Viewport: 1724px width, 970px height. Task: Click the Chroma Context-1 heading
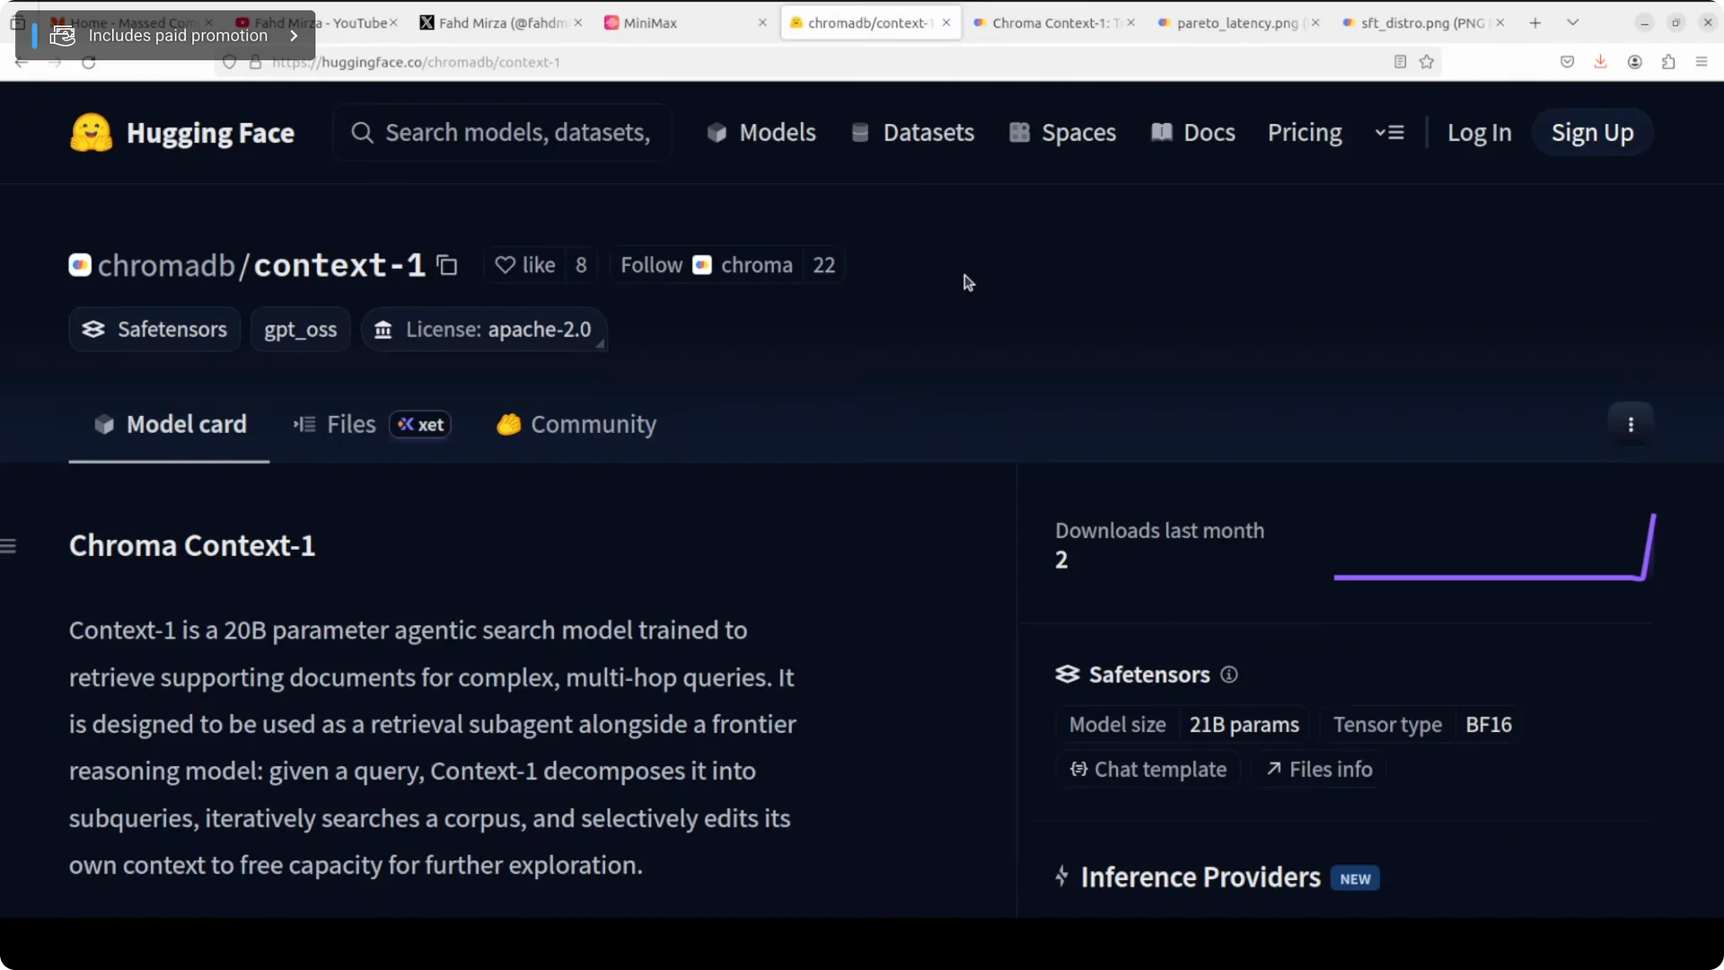tap(192, 546)
